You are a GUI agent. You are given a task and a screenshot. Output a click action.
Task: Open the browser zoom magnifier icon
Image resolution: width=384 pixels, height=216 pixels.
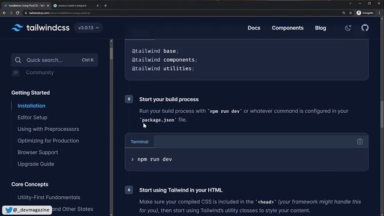coord(344,13)
